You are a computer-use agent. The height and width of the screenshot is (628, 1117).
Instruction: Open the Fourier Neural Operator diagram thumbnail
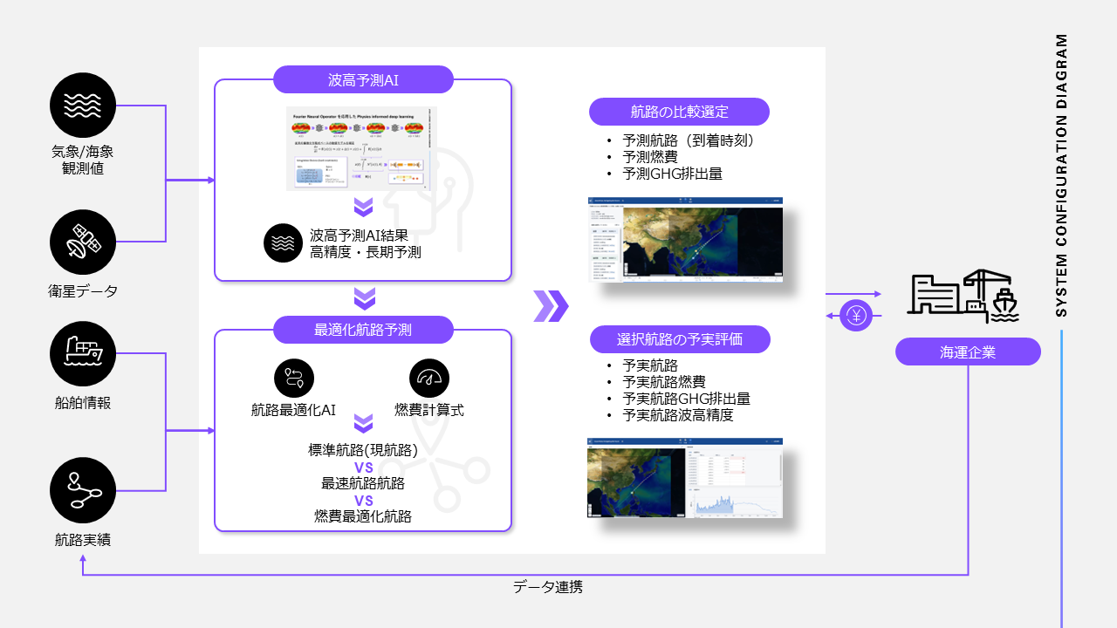coord(361,148)
